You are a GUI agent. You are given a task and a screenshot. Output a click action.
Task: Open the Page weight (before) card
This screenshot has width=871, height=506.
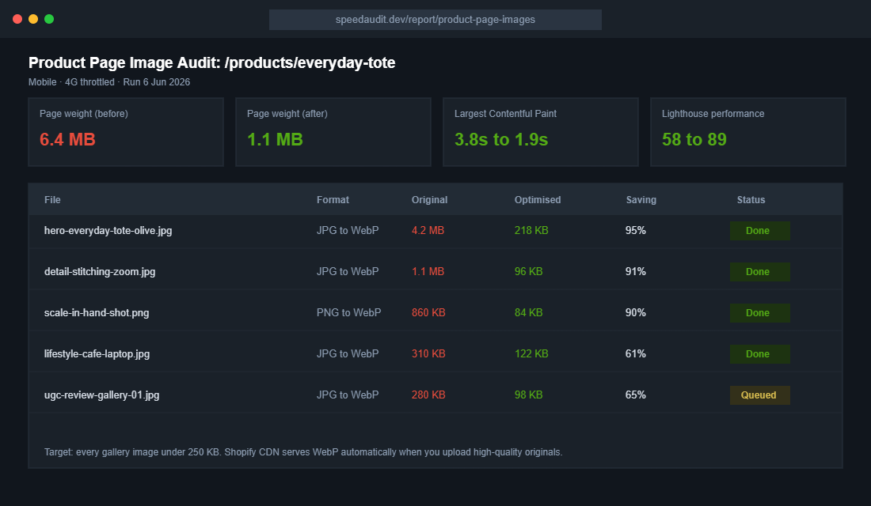pyautogui.click(x=126, y=132)
